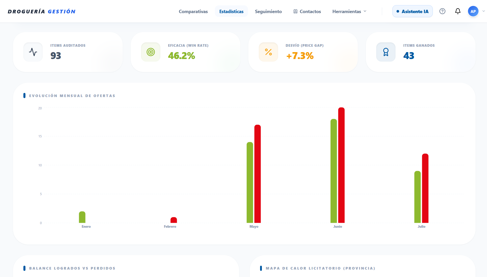
Task: Click the Droguería Gestión logo
Action: (42, 12)
